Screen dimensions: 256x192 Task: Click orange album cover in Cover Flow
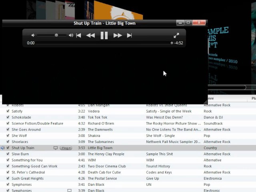pyautogui.click(x=118, y=11)
